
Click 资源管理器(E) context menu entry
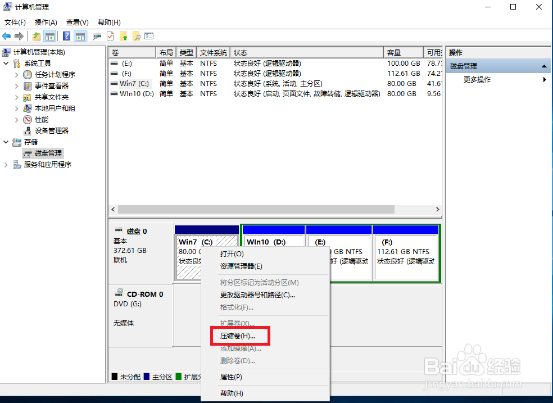coord(241,267)
